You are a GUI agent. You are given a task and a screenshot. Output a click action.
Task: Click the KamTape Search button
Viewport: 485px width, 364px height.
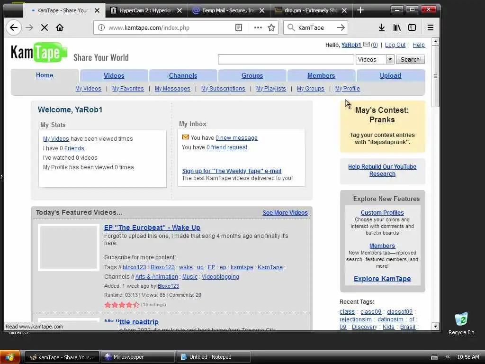click(410, 59)
